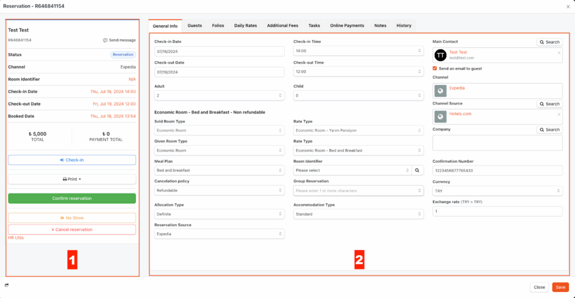
Task: Click the Send message chat icon
Action: 106,40
